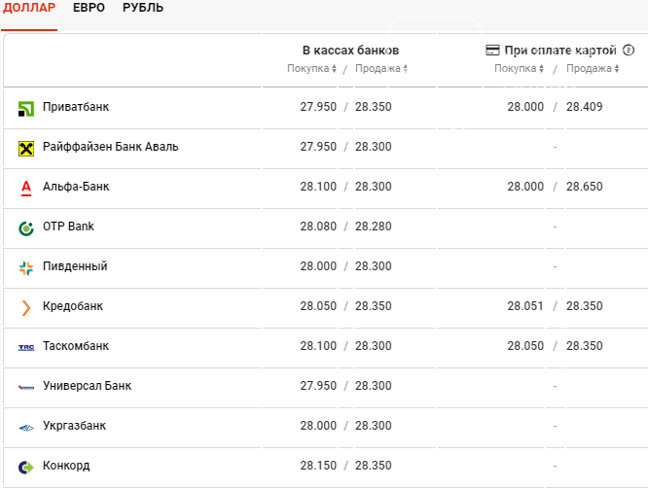The image size is (648, 488).
Task: Click the credit card icon in header
Action: coord(492,50)
